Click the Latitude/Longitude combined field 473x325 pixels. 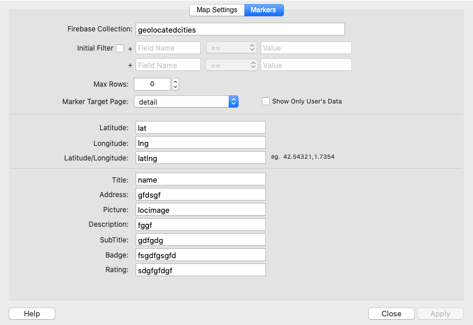[x=200, y=158]
